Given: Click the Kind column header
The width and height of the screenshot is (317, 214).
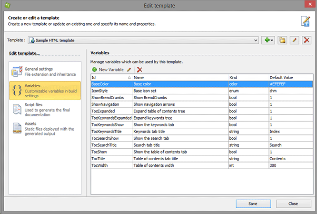Looking at the screenshot, I should pyautogui.click(x=248, y=77).
